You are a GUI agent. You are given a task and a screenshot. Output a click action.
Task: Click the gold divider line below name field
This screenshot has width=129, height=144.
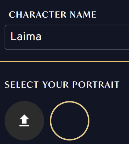click(x=64, y=62)
